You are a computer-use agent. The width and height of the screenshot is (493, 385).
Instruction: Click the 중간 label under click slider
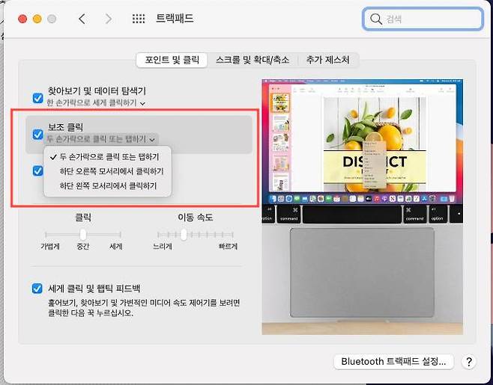pos(83,247)
